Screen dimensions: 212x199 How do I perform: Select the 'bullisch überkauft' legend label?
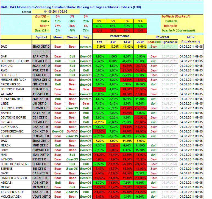coord(176,16)
